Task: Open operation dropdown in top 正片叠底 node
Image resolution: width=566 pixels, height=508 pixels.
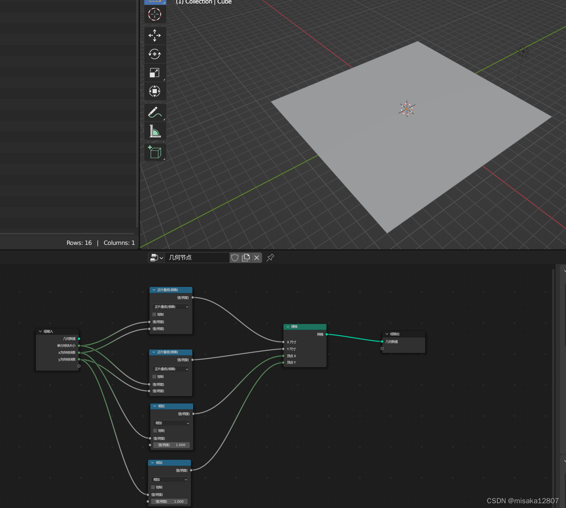Action: (171, 307)
